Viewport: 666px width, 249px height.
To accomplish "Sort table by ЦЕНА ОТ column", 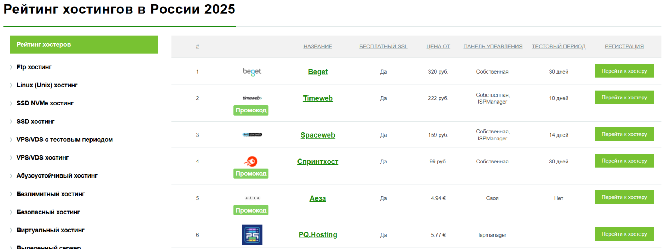I will (438, 46).
